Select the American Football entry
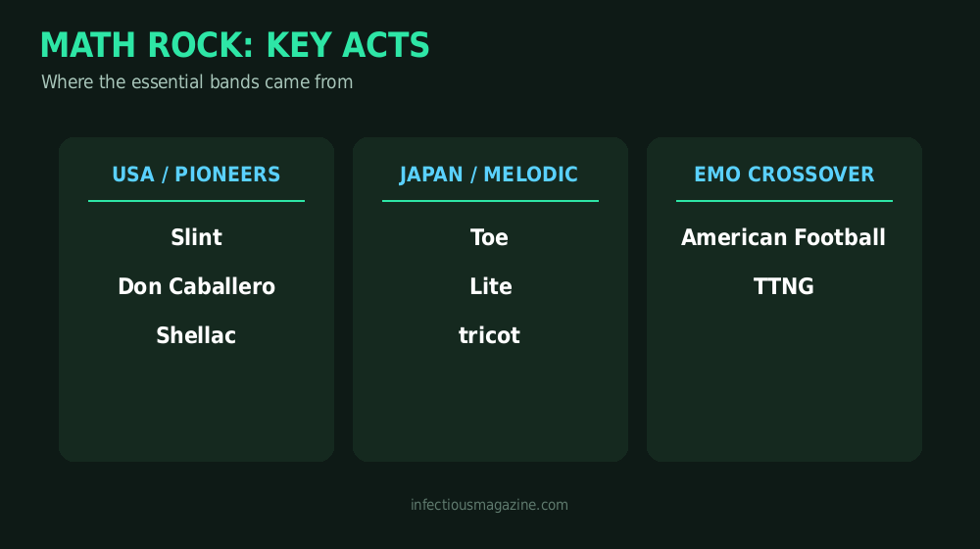 pos(783,237)
